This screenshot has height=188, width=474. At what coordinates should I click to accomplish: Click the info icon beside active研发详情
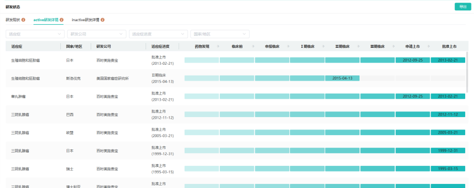[x=61, y=20]
